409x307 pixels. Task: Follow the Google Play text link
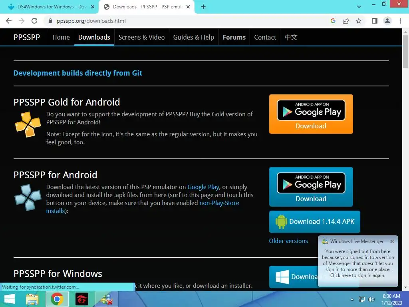click(x=203, y=187)
